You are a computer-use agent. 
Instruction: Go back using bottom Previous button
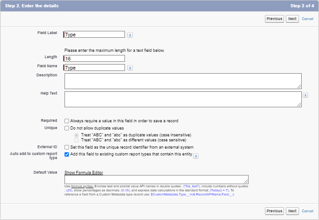[274, 211]
